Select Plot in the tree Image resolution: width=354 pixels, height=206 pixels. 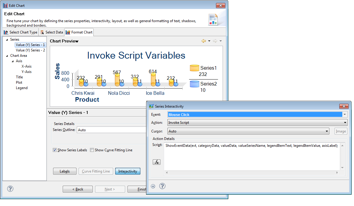[19, 83]
